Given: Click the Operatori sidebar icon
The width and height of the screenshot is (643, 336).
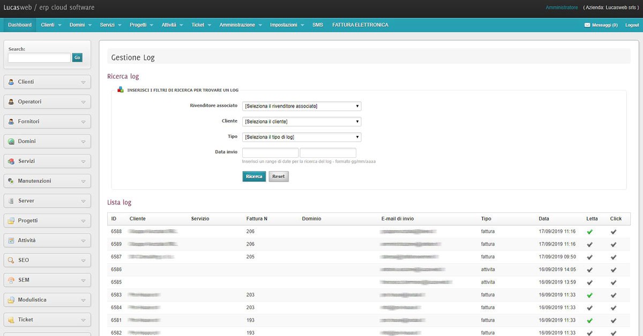Looking at the screenshot, I should [x=11, y=102].
